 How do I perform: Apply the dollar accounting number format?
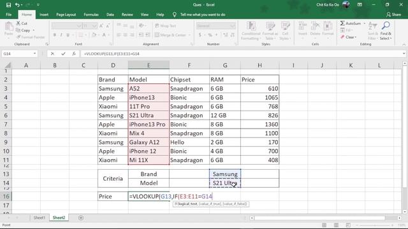(200, 35)
